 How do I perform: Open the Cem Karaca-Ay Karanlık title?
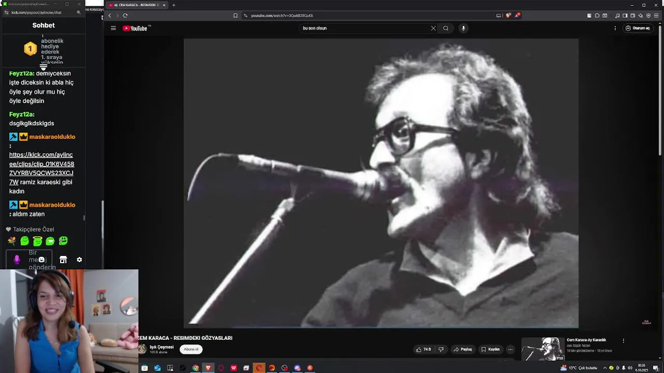coord(586,340)
